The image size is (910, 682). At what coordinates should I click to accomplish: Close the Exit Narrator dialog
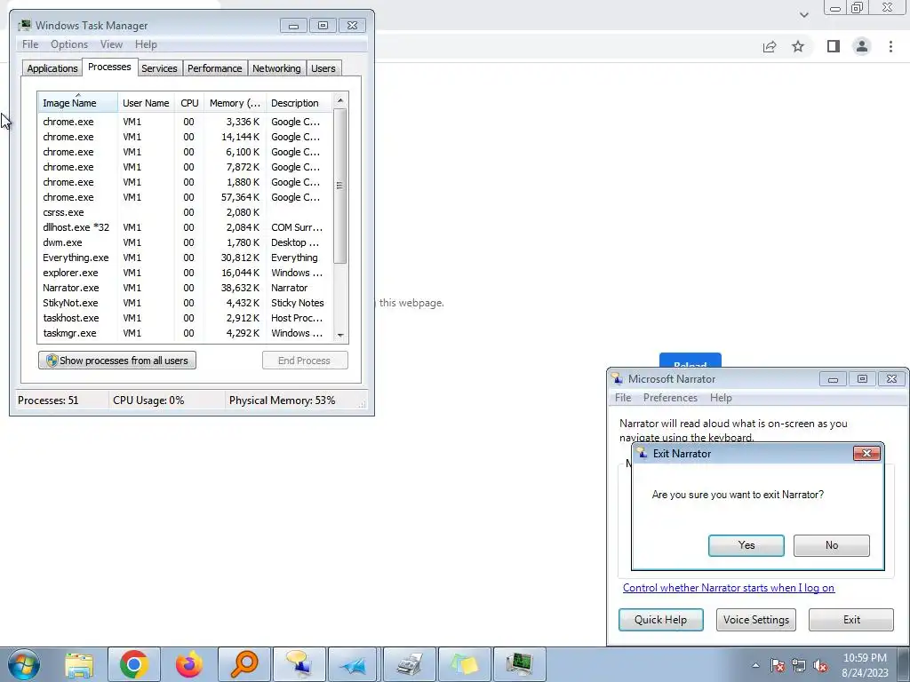(x=866, y=454)
